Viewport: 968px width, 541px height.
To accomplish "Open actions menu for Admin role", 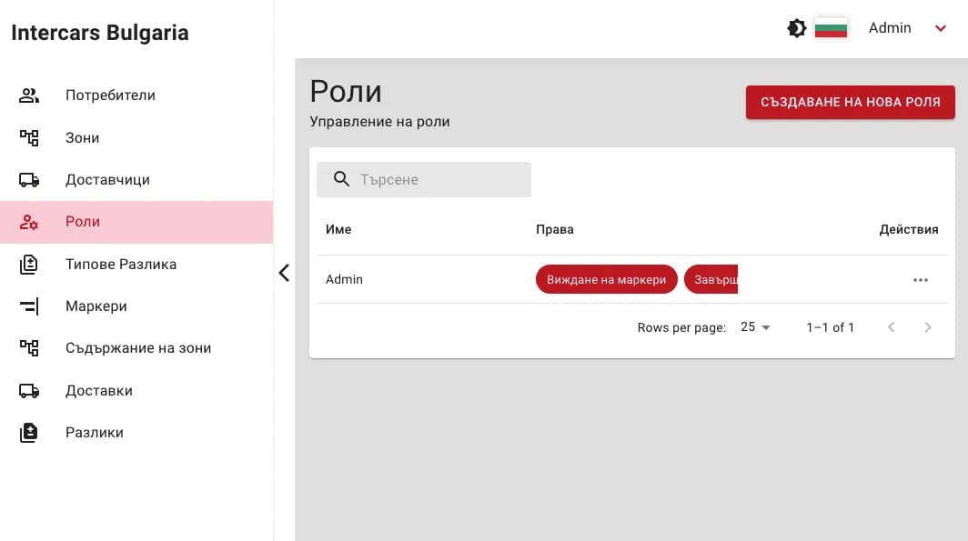I will coord(921,280).
